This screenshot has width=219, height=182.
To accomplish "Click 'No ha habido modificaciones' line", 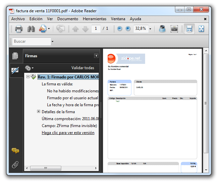I will click(73, 91).
